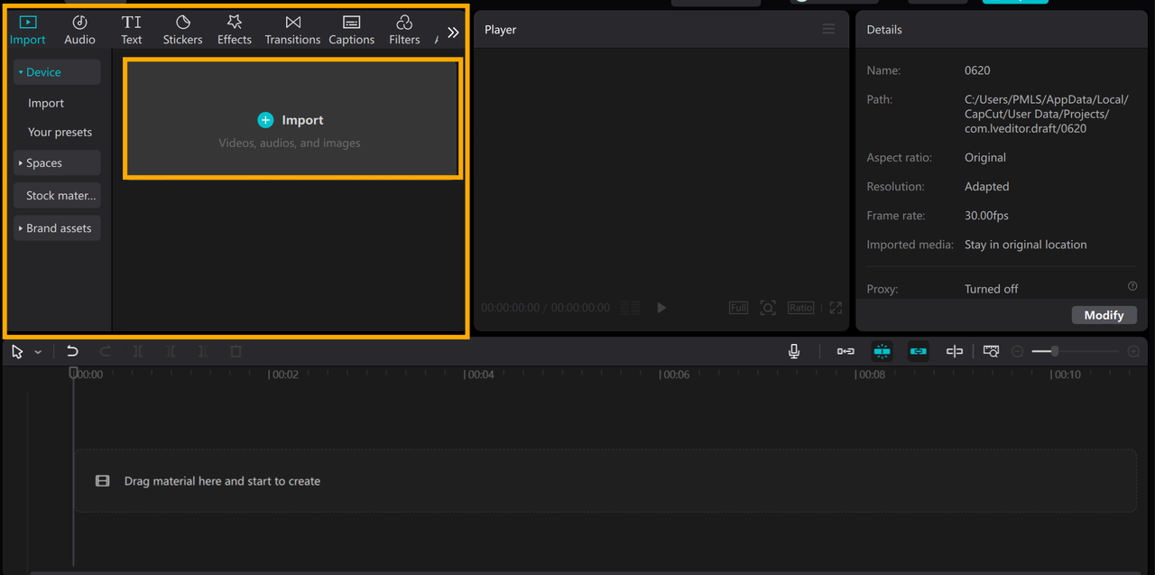1155x575 pixels.
Task: Expand the Brand assets section
Action: click(x=57, y=227)
